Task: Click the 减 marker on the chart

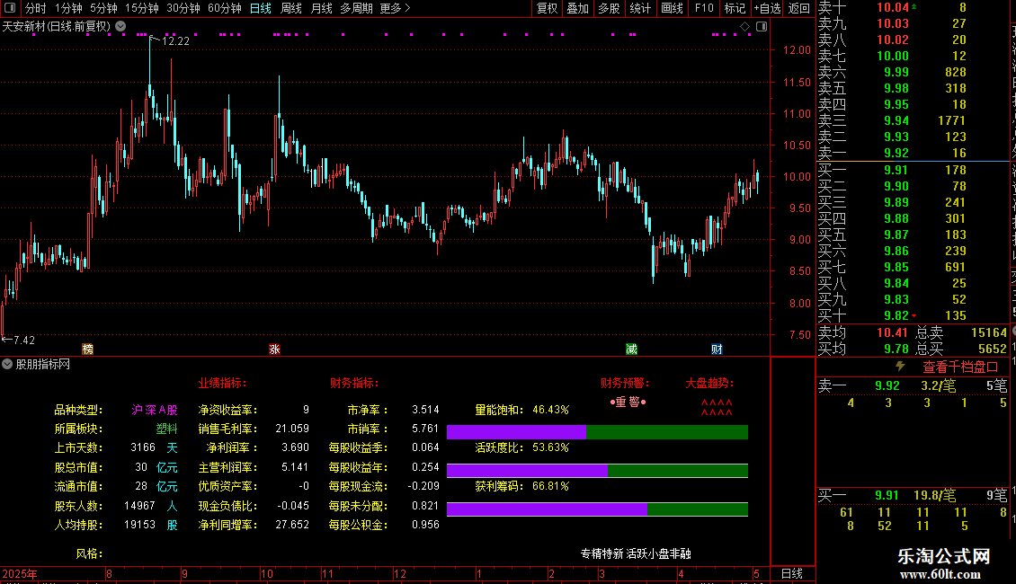Action: pyautogui.click(x=632, y=349)
